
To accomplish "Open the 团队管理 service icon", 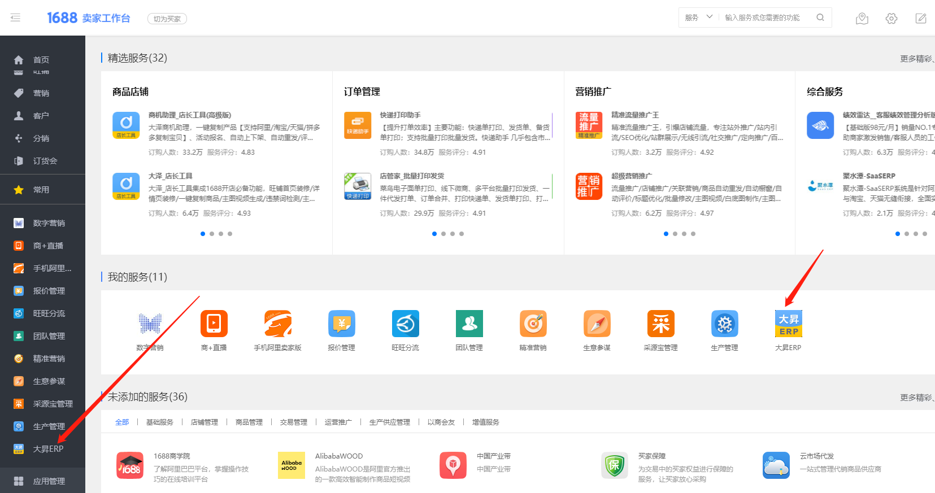I will [469, 324].
